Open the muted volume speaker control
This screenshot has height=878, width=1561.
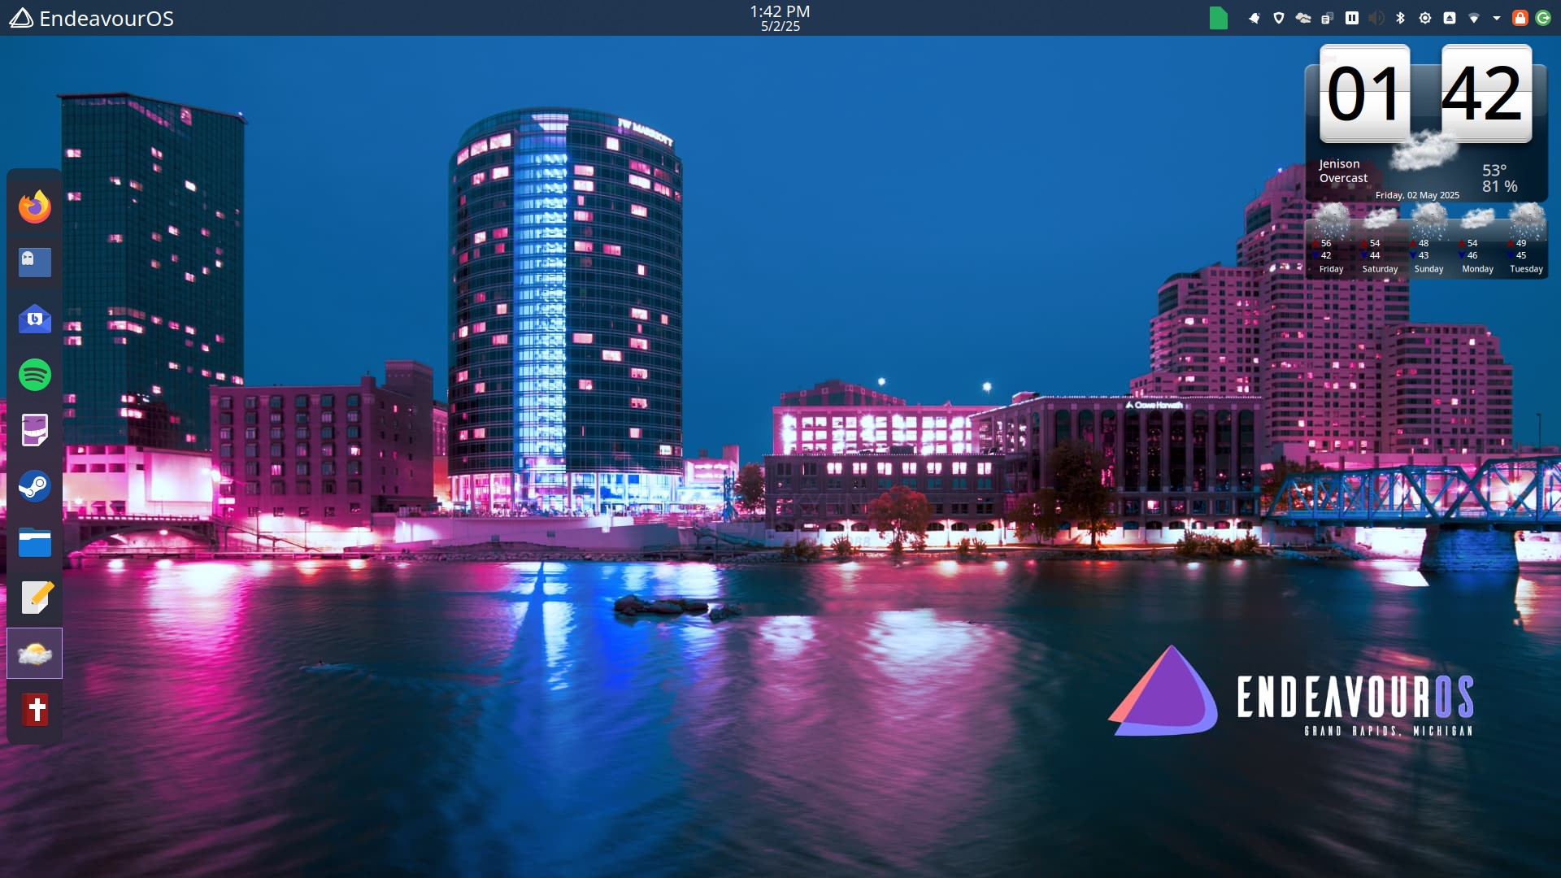point(1376,18)
